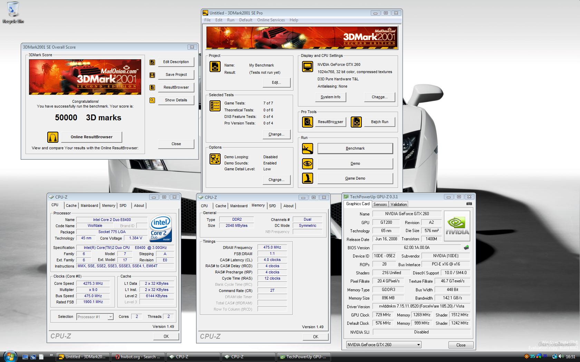Click the Project section icon in 3DMark

pos(215,67)
